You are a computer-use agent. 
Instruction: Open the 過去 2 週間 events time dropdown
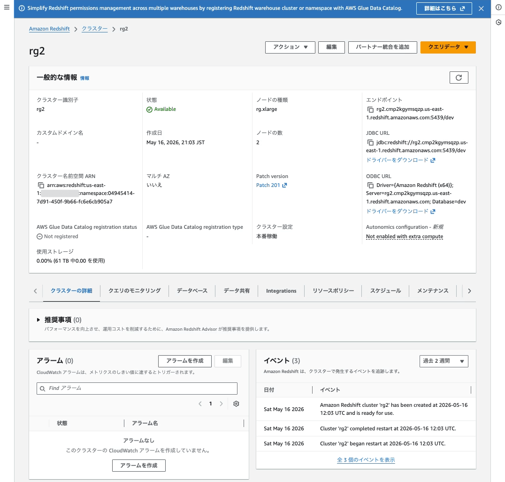[x=444, y=361]
